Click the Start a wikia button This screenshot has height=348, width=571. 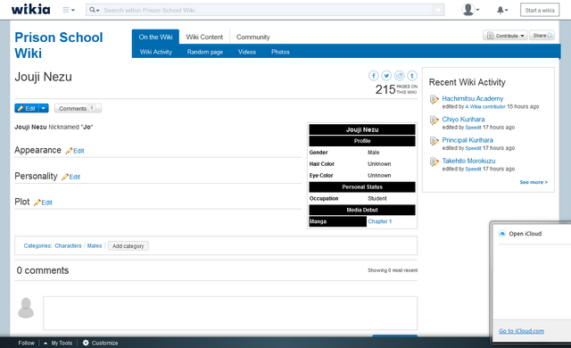[x=540, y=10]
